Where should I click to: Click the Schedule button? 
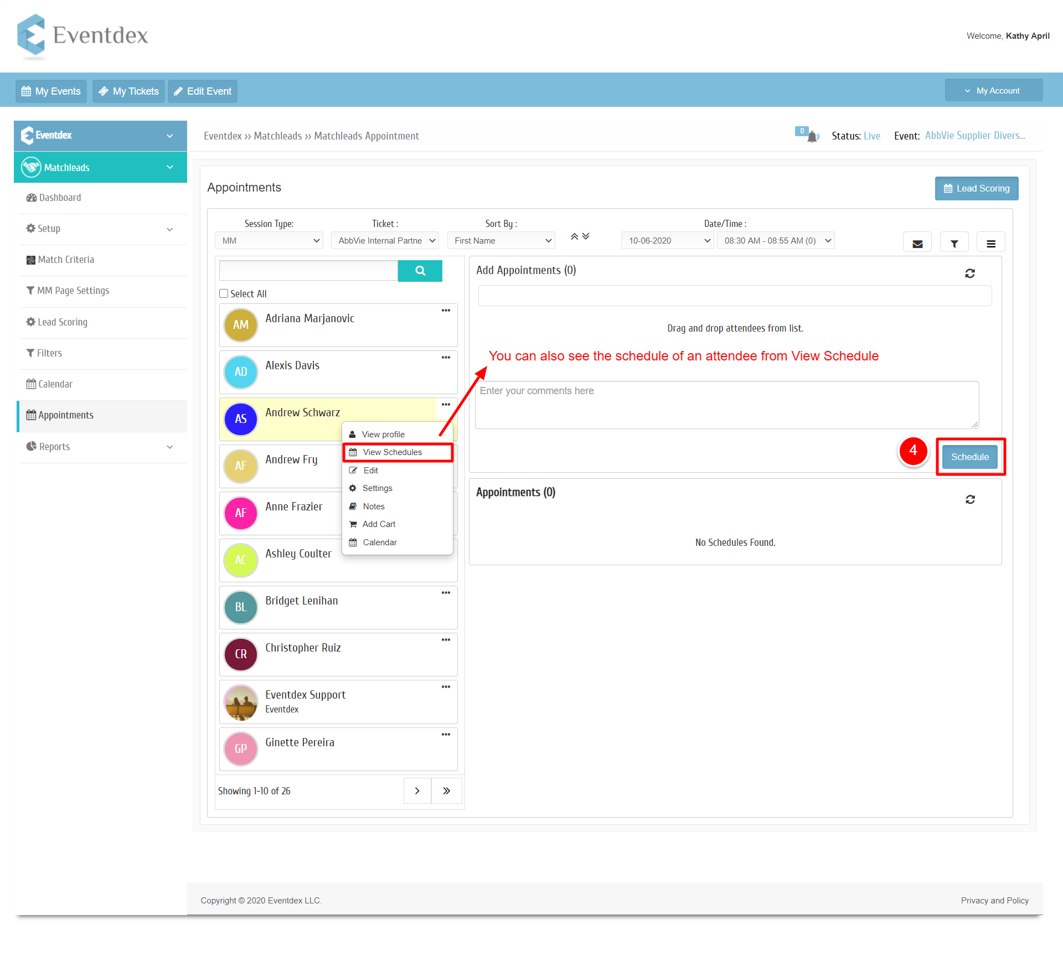[x=970, y=457]
